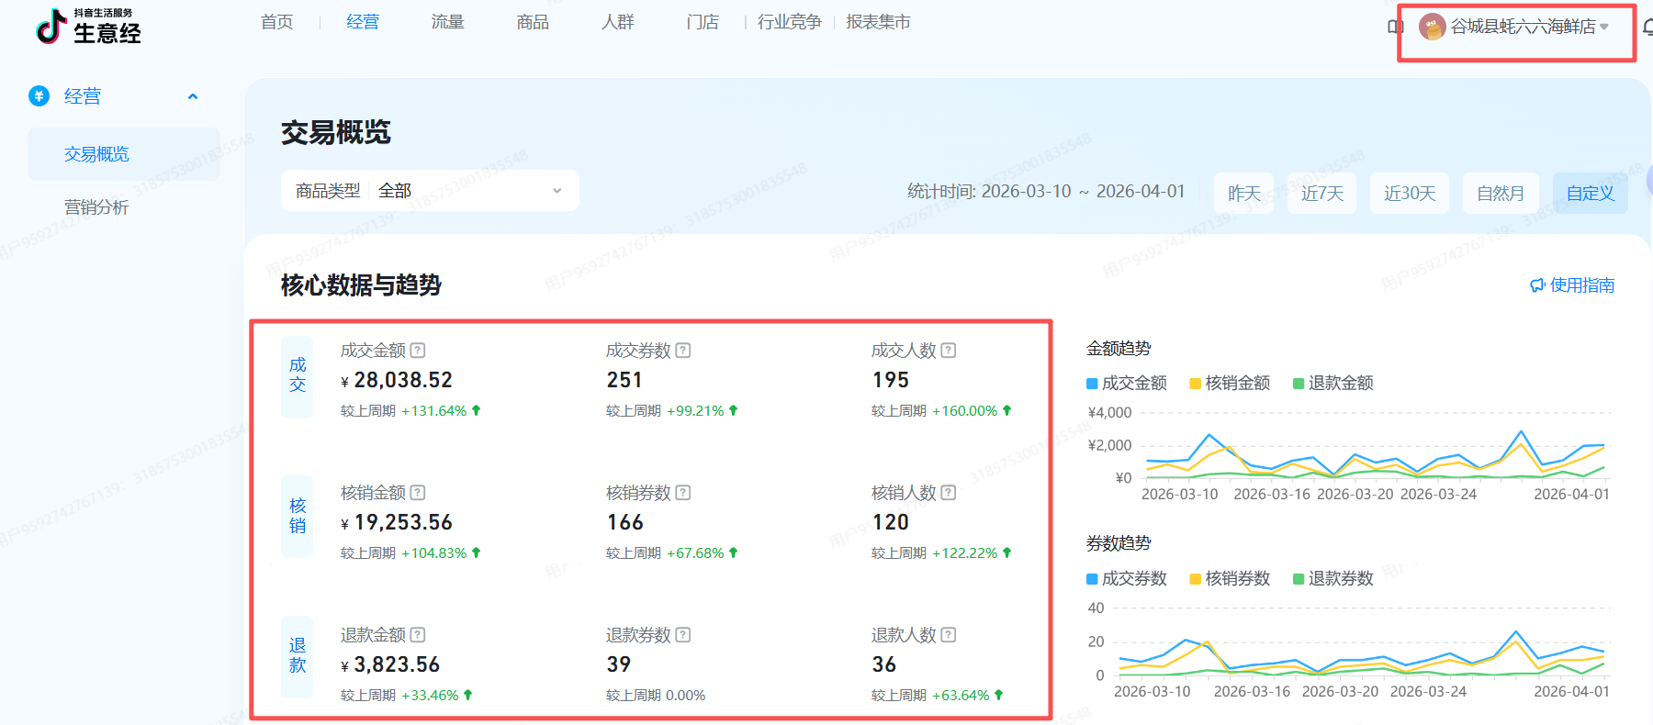Click the 生意经 Douyin logo
Image resolution: width=1653 pixels, height=725 pixels.
(88, 27)
